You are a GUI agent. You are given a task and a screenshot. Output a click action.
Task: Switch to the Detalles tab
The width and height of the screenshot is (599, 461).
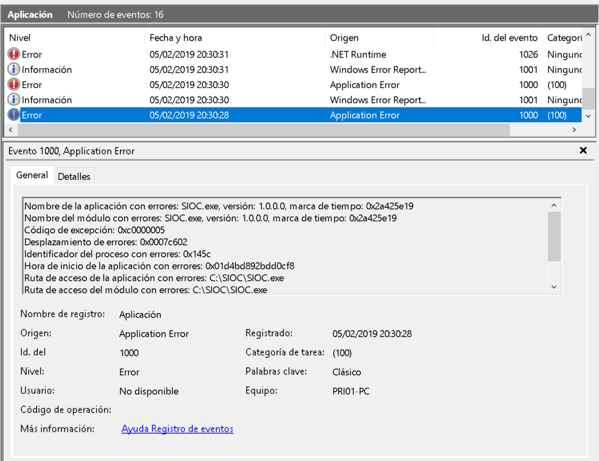tap(74, 177)
